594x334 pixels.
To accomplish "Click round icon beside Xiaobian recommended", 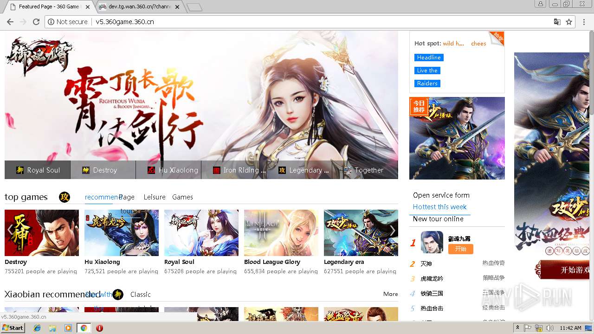I will 118,295.
